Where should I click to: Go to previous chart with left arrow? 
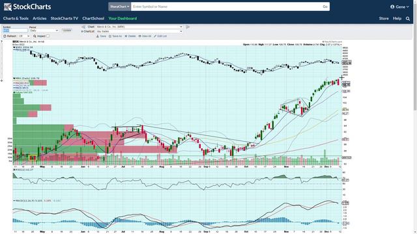point(83,27)
